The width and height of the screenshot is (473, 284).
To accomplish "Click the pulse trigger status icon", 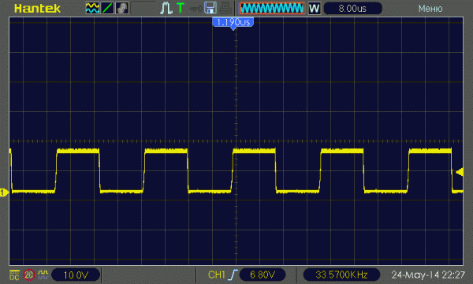I will [166, 8].
